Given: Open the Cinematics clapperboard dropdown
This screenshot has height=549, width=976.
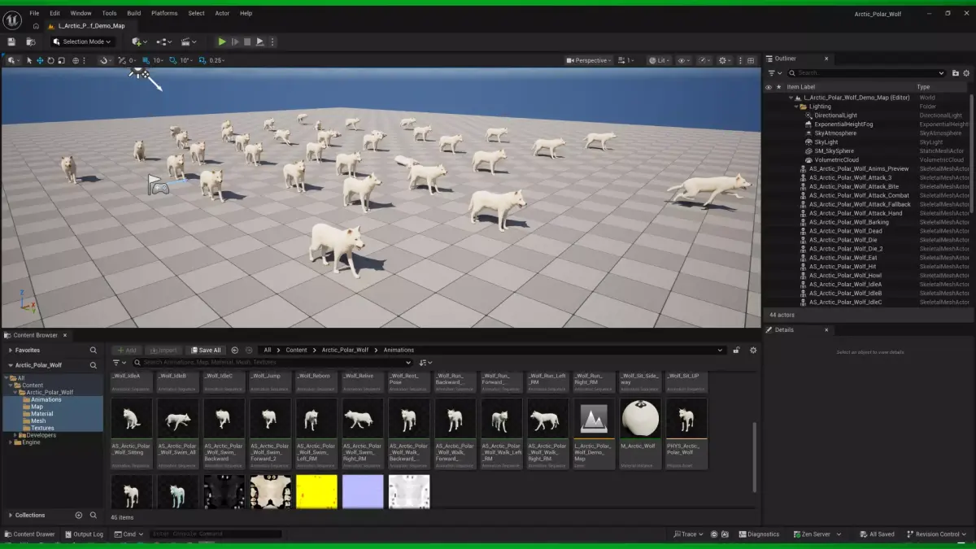Looking at the screenshot, I should point(190,41).
